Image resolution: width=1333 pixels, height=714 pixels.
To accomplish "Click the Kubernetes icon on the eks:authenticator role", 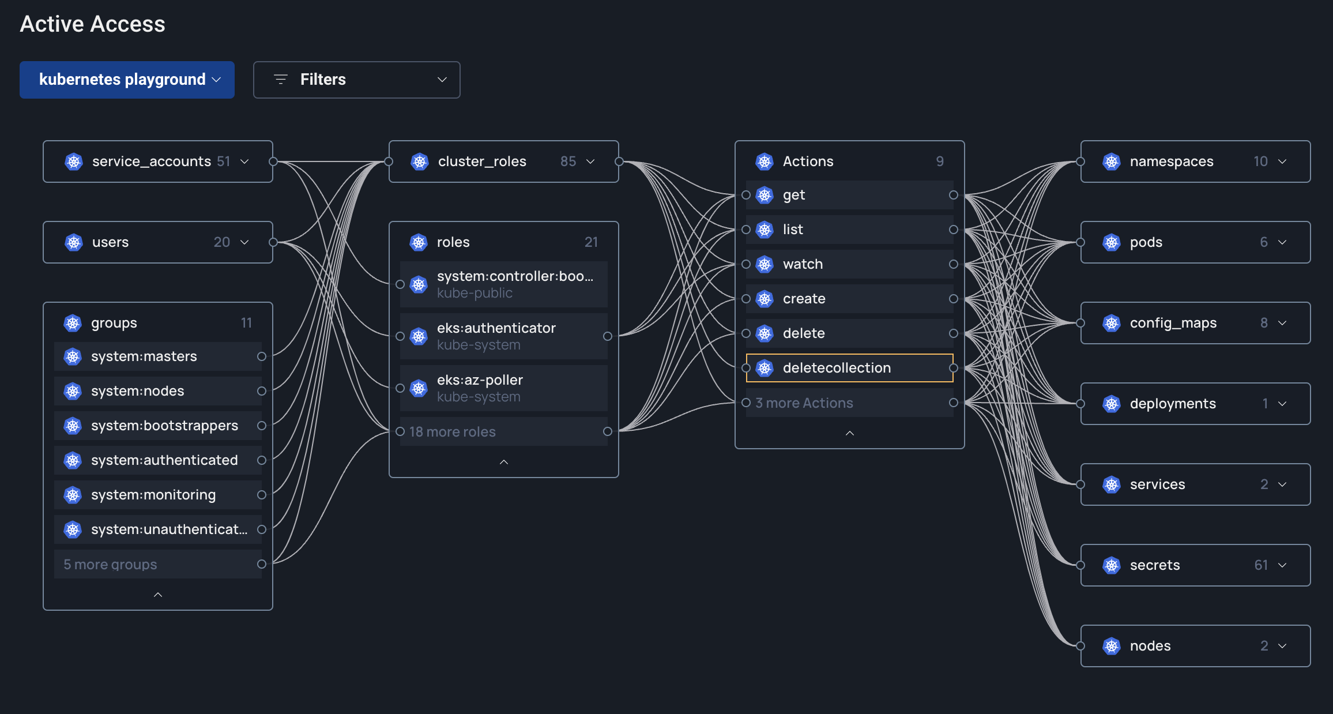I will (x=419, y=336).
